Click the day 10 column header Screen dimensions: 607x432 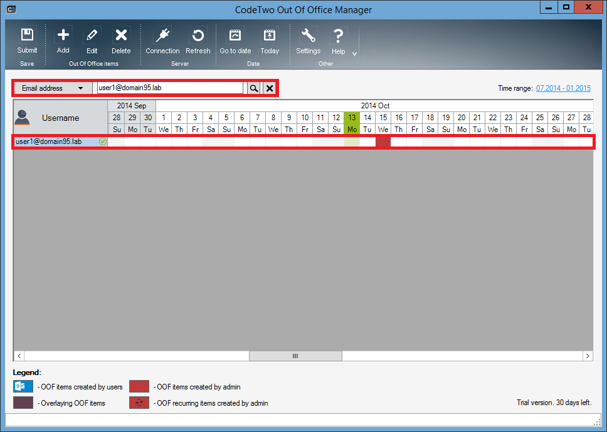coord(305,118)
